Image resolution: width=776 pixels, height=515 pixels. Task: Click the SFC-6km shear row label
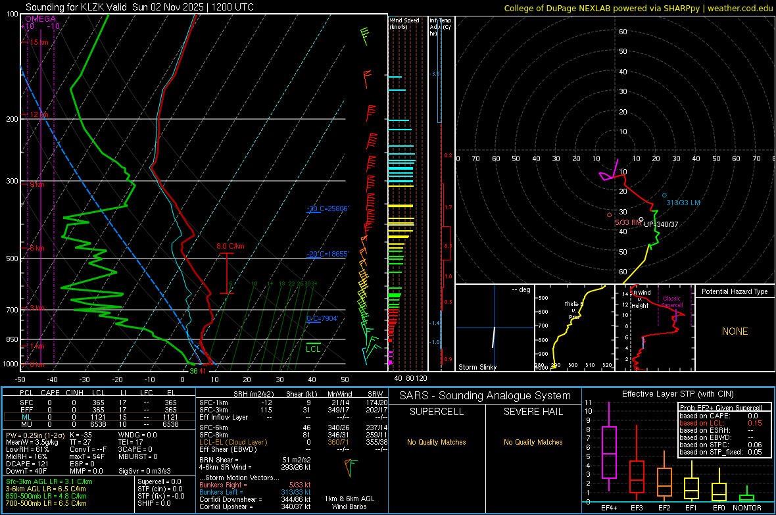tap(214, 428)
